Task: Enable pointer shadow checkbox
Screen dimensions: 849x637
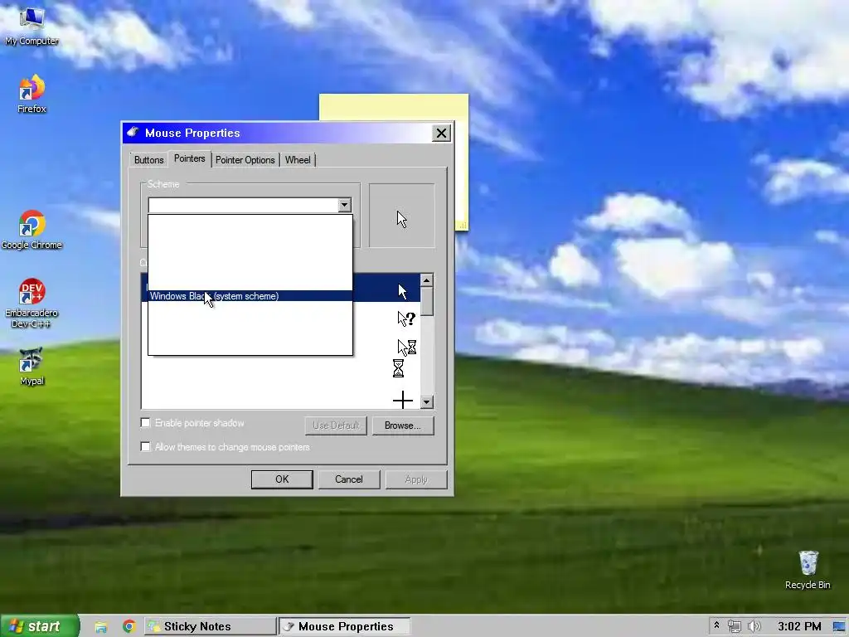Action: (145, 422)
